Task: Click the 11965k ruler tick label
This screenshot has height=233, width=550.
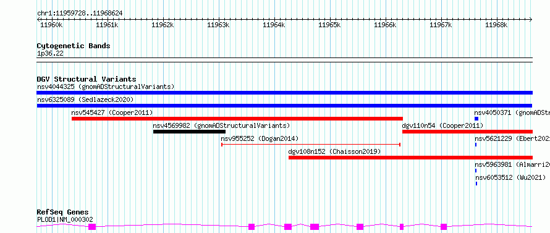Action: (330, 25)
